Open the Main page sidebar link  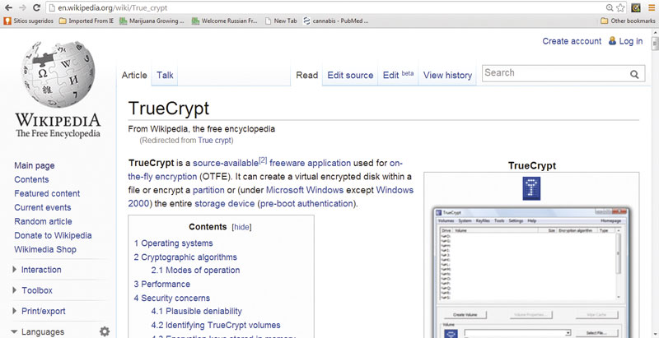coord(35,165)
